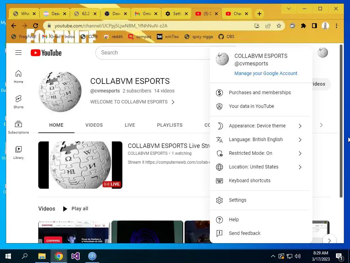The image size is (350, 263).
Task: Open Windows Start menu
Action: 8,256
